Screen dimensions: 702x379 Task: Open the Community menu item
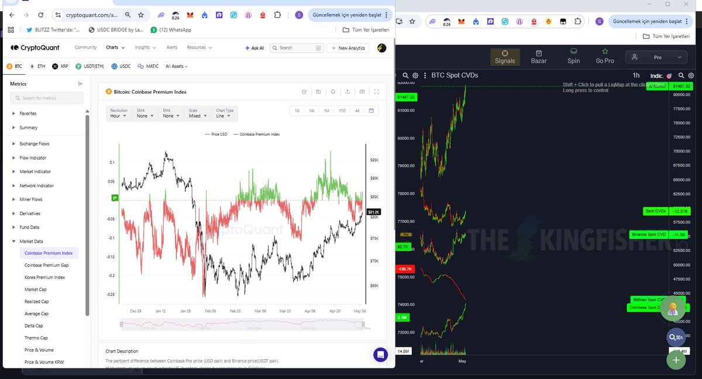[x=85, y=48]
